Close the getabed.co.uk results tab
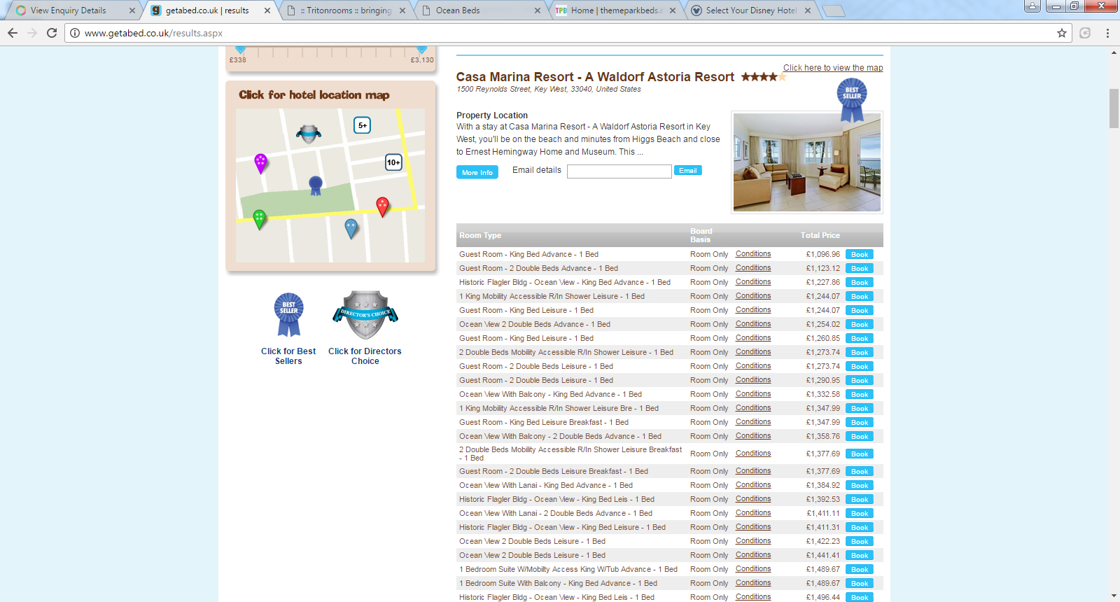 [x=267, y=10]
